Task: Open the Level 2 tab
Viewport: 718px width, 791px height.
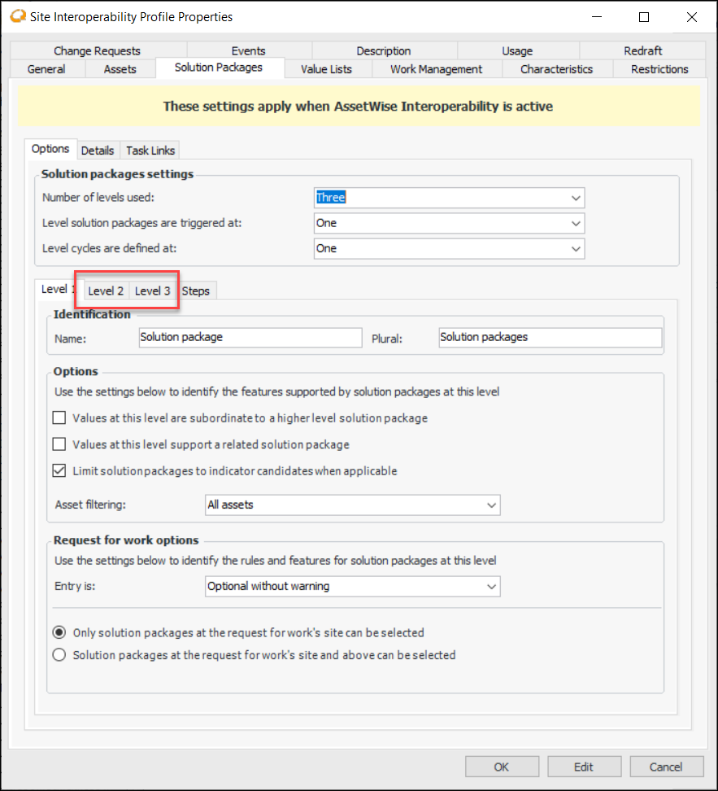Action: click(x=106, y=291)
